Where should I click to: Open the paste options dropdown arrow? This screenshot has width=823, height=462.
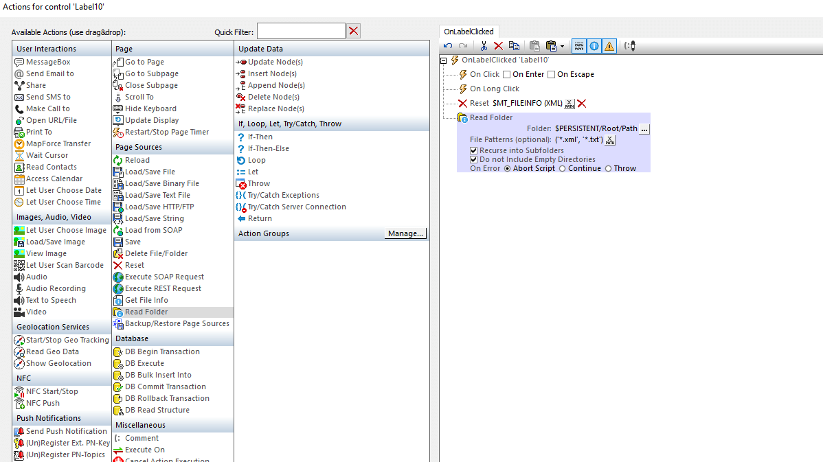[x=562, y=47]
